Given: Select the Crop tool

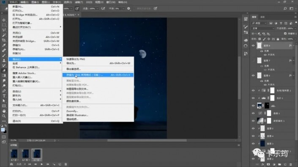Looking at the screenshot, I should tap(4, 40).
